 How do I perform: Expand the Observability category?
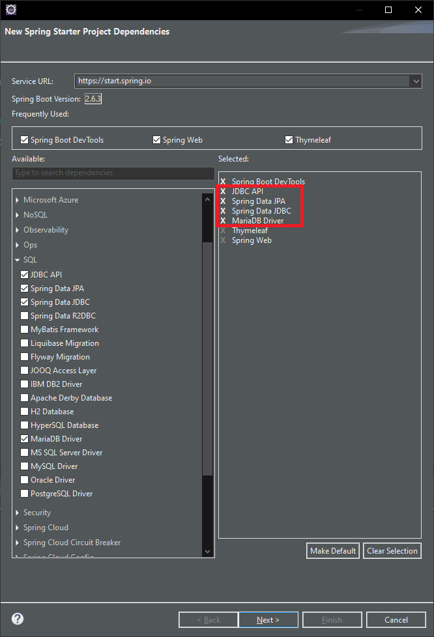point(17,230)
